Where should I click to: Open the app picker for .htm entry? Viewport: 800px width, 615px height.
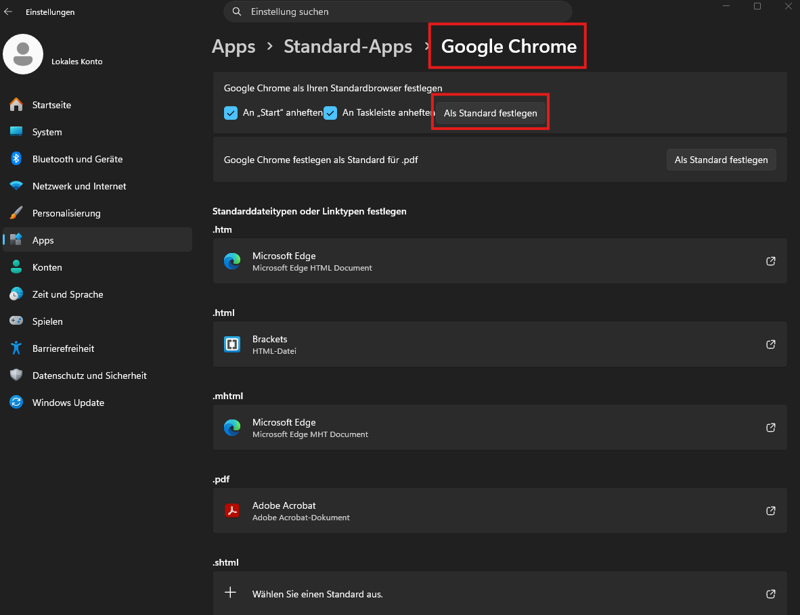click(770, 260)
